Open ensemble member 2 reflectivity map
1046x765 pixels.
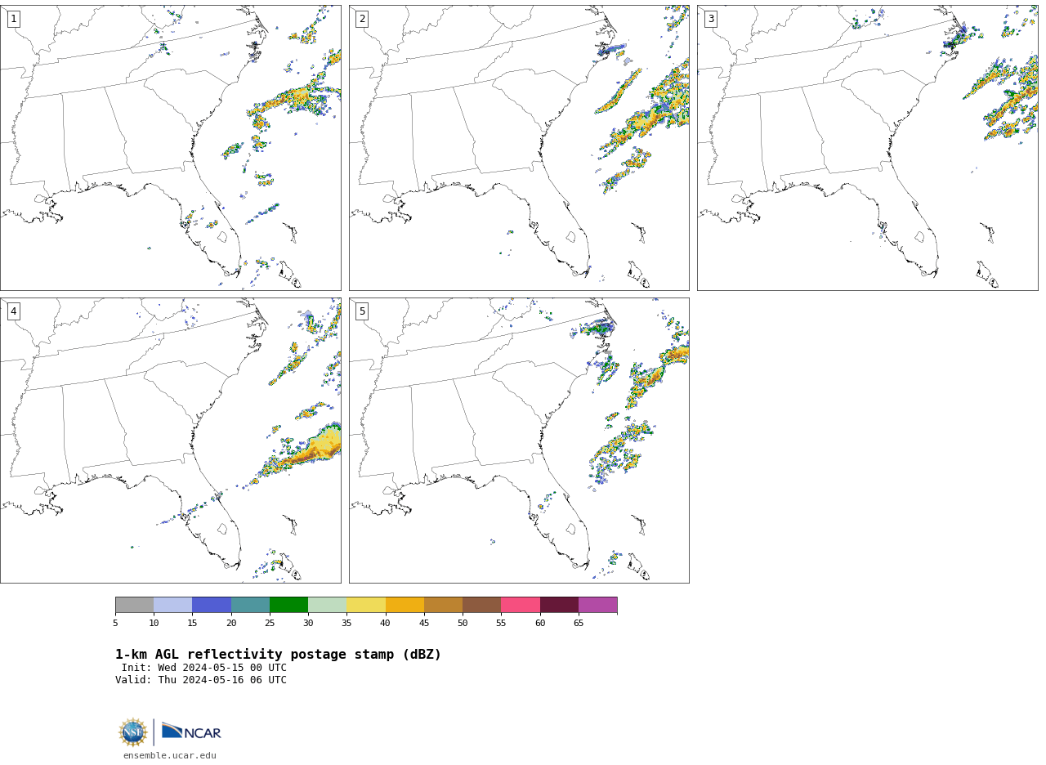coord(519,148)
